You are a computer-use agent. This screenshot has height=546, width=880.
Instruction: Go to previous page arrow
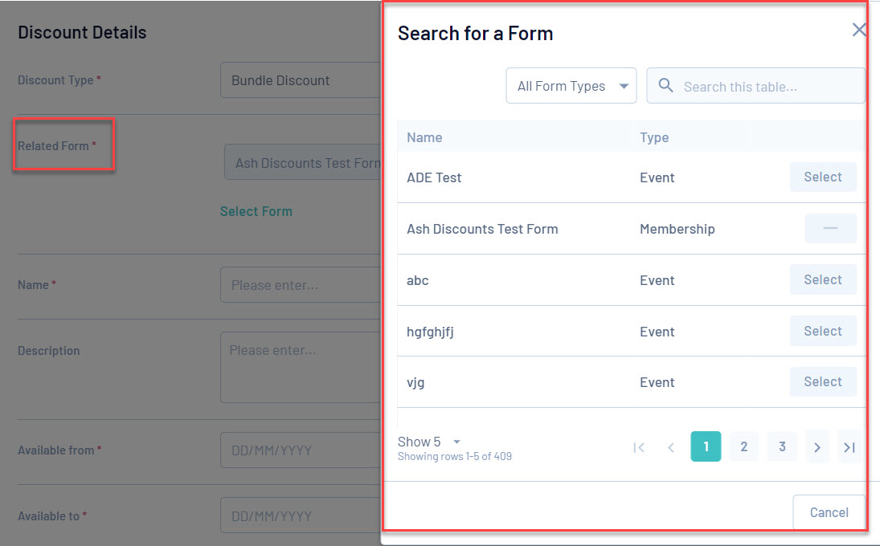tap(671, 447)
